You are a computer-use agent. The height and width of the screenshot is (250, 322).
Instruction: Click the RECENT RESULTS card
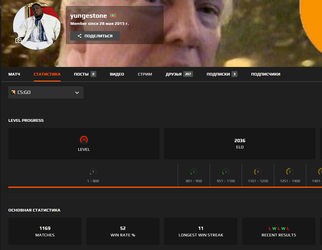(279, 231)
